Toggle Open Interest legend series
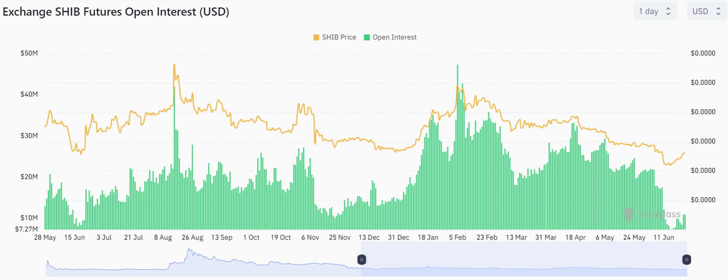Viewport: 728px width, 280px height. [390, 37]
